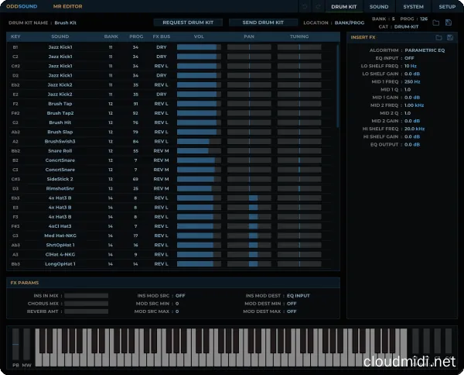Click the Ab2 key cell
464x375 pixels.
coord(15,132)
